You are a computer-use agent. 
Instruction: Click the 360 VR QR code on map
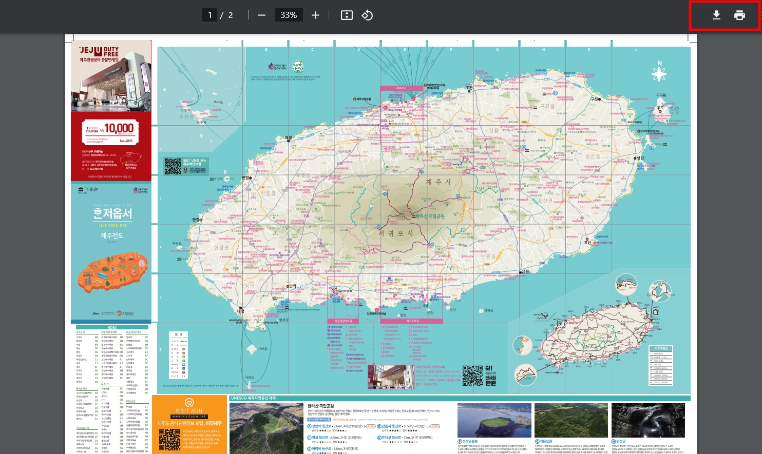point(173,166)
